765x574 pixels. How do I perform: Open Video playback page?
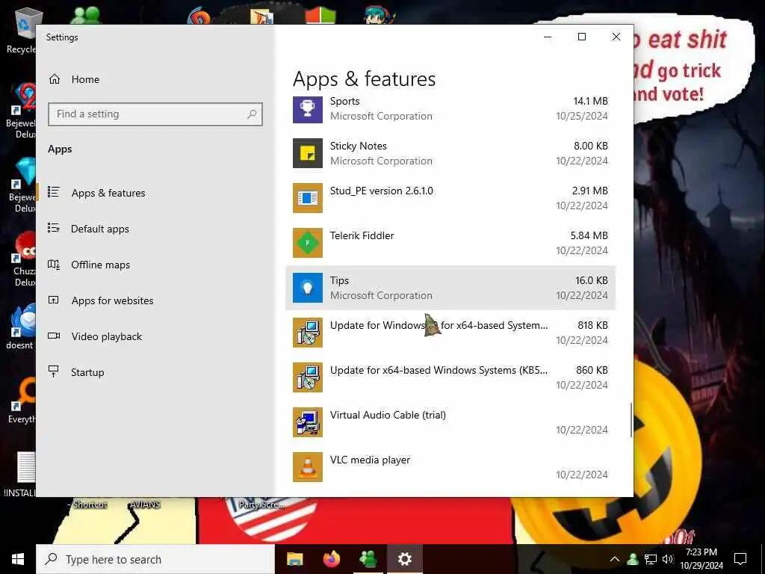tap(106, 336)
